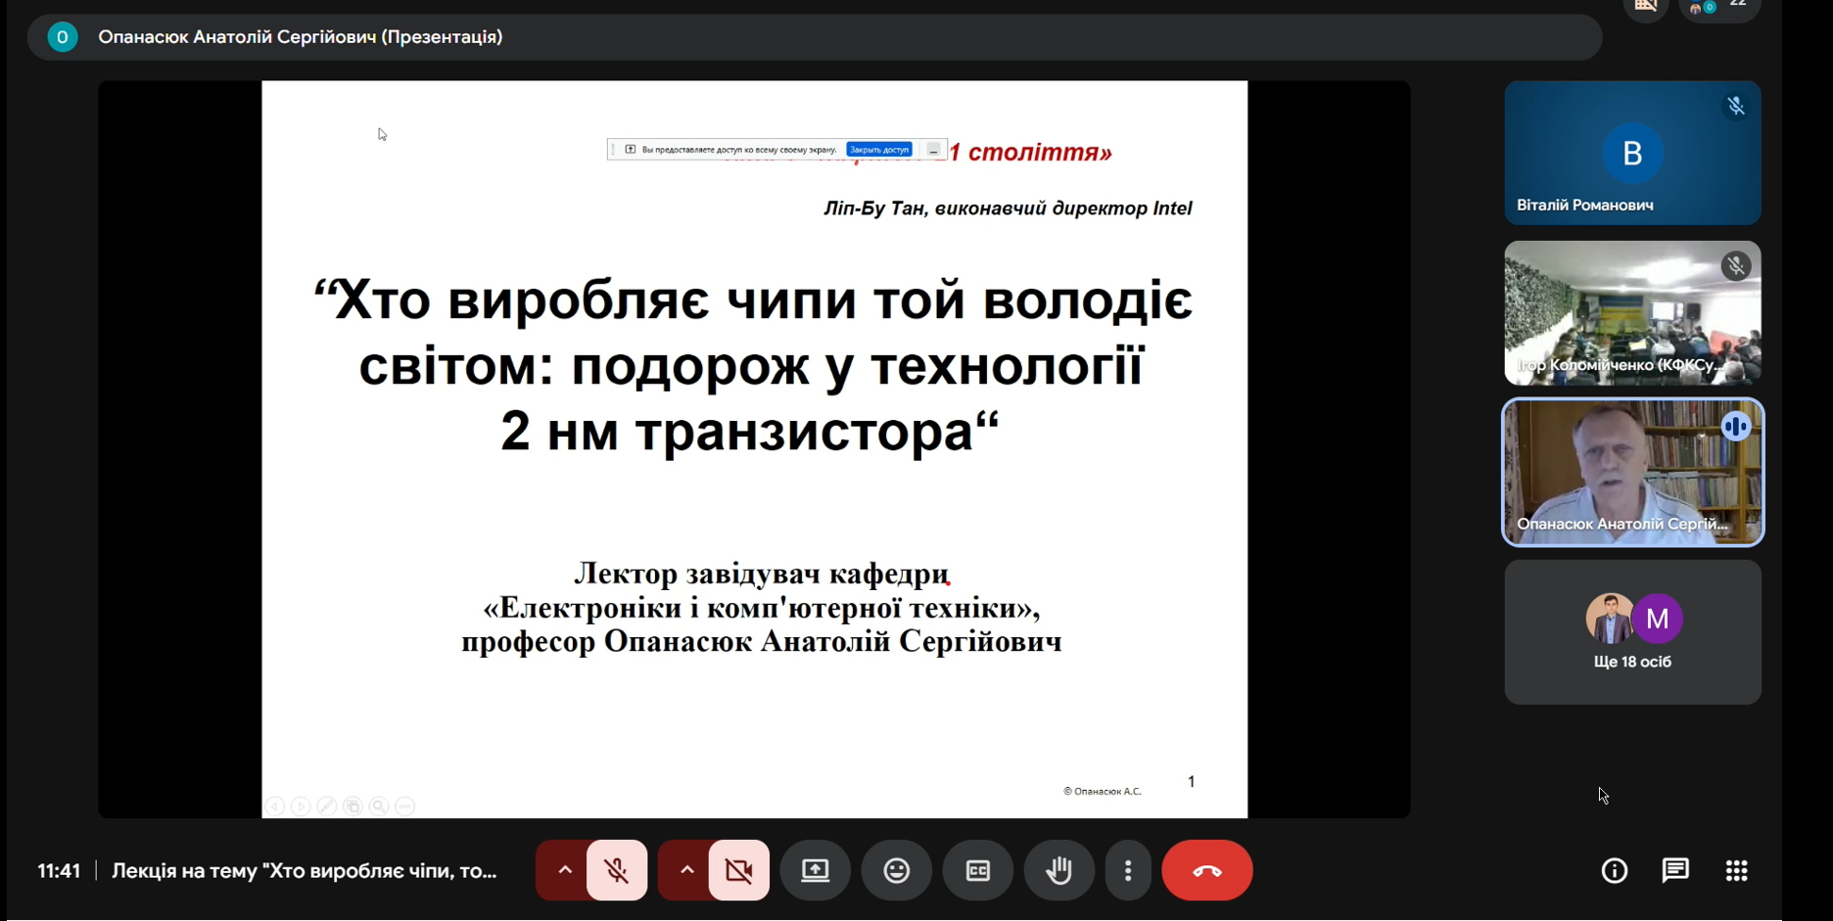Click the 'Ще 18 осіб' tile
1833x921 pixels.
click(1632, 632)
